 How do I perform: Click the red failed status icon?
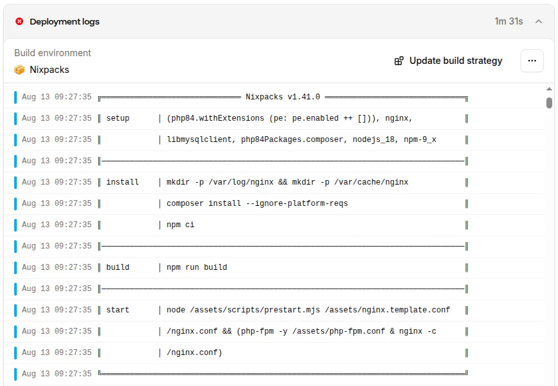19,22
